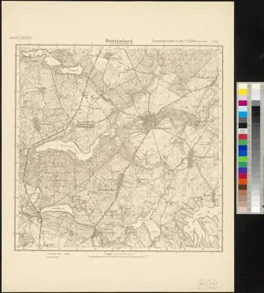Click the gray swatch above the black swatch
264x293 pixels.
click(243, 120)
